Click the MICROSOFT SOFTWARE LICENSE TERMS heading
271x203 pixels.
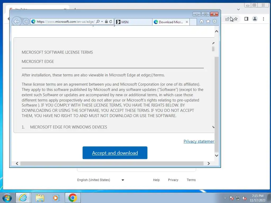coord(57,52)
